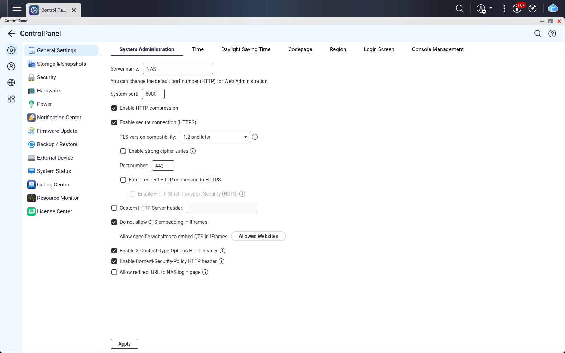This screenshot has width=565, height=353.
Task: Enable strong cipher suites checkbox
Action: (x=123, y=151)
